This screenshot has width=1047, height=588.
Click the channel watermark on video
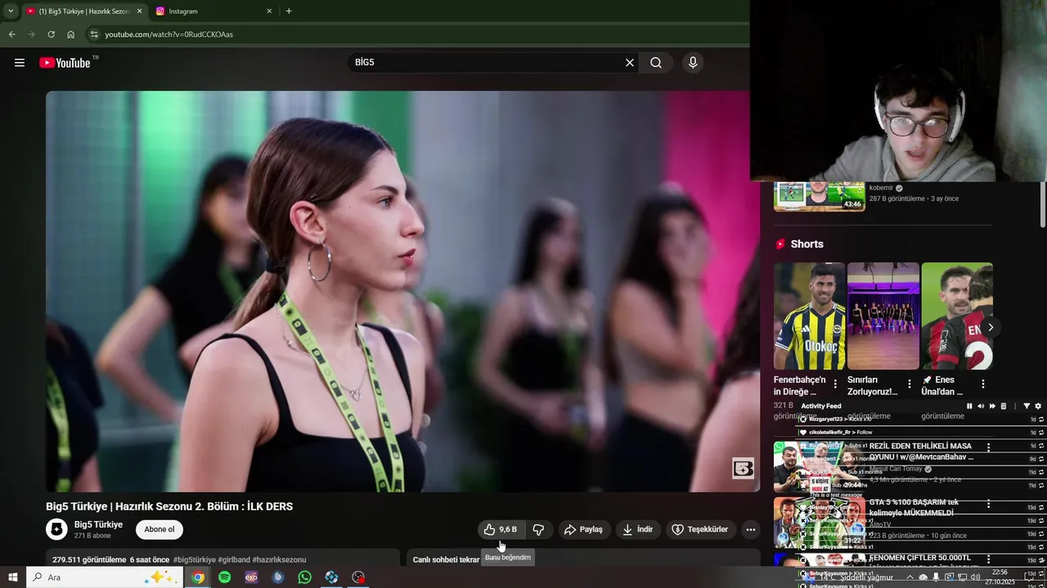pos(743,468)
